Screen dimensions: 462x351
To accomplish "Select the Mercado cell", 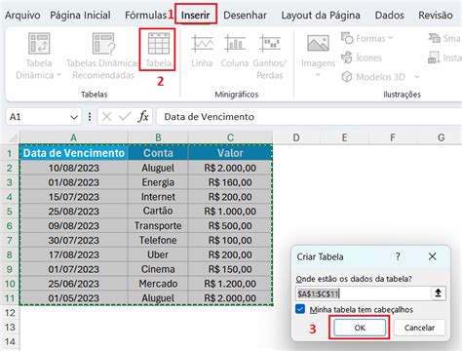I will click(158, 284).
